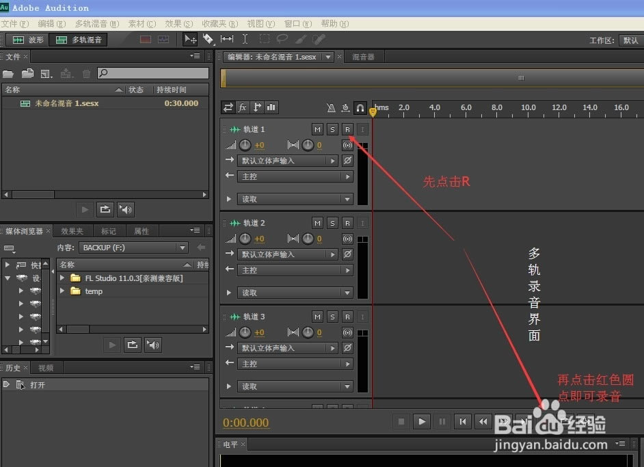This screenshot has width=644, height=467.
Task: Enable snapping with the magnet icon
Action: pyautogui.click(x=360, y=108)
